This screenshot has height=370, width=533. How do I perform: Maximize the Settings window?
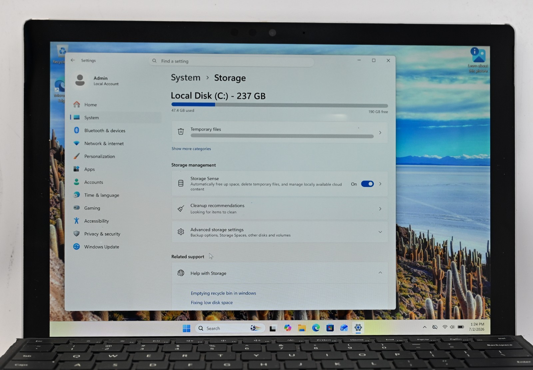point(374,60)
